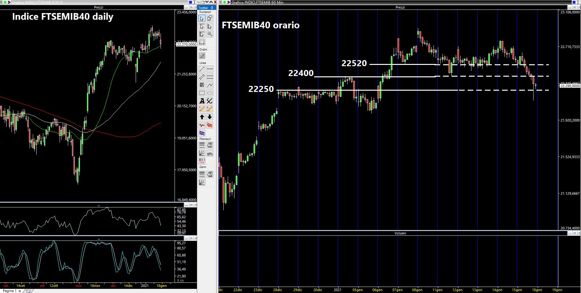Click the 18gen date on daily chart axis

161,286
